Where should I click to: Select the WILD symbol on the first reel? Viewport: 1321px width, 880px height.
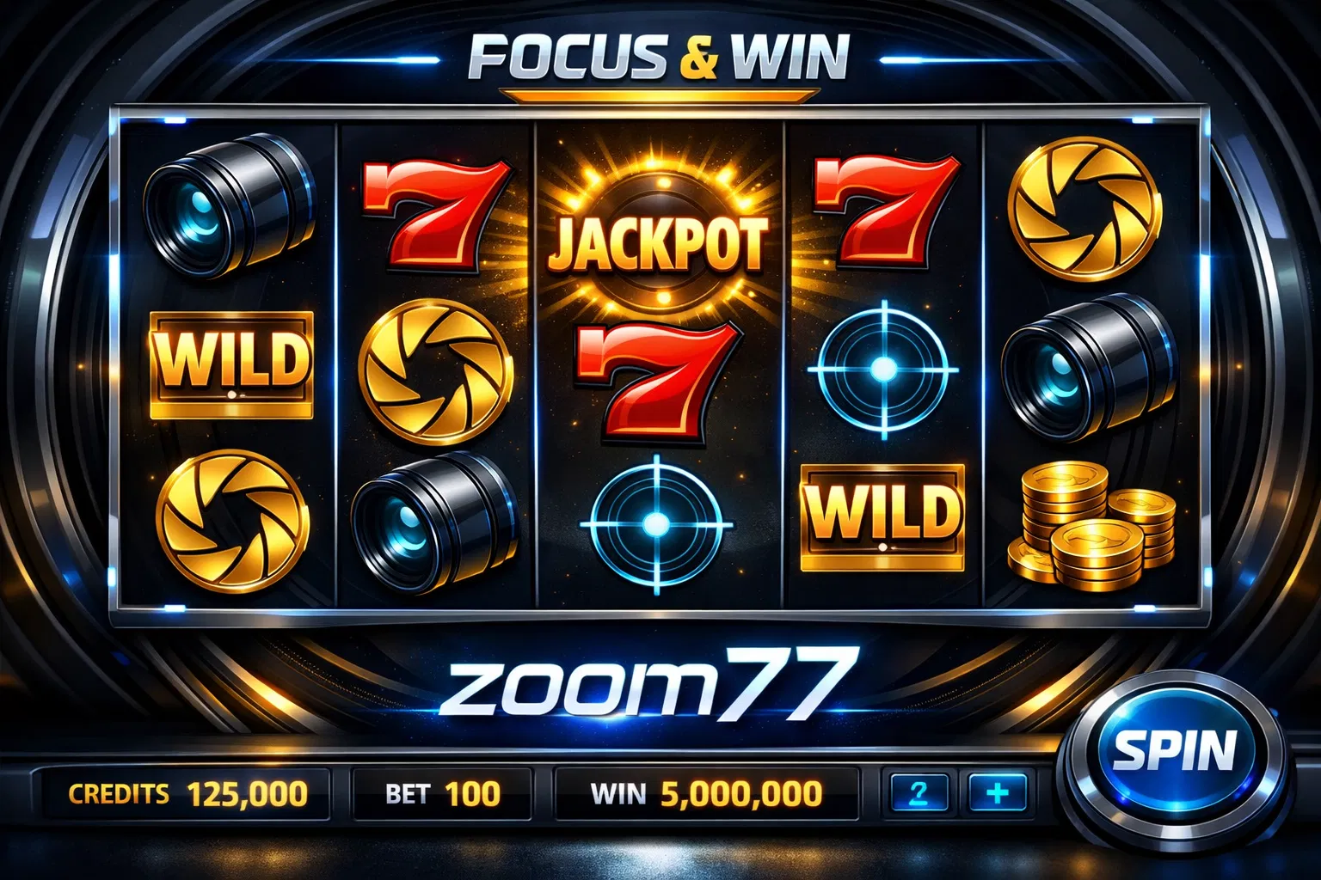pyautogui.click(x=231, y=364)
